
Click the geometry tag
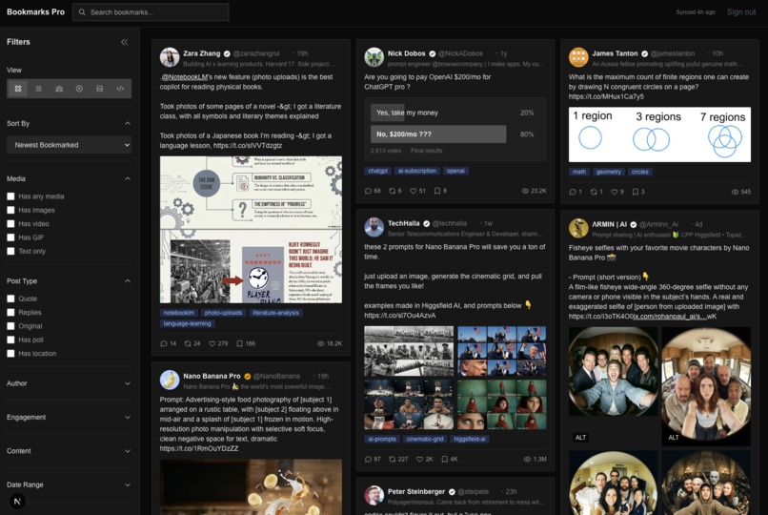coord(608,172)
